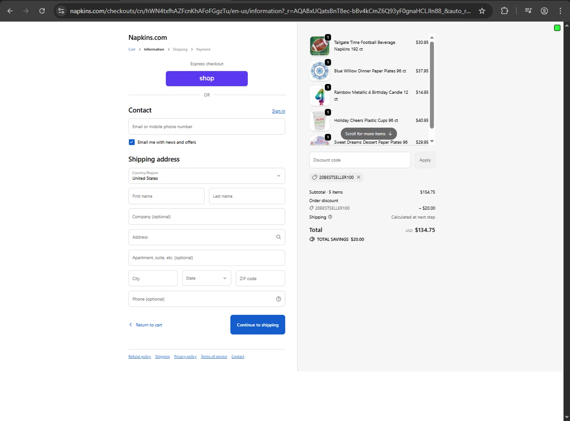Open the State dropdown
570x421 pixels.
(207, 278)
